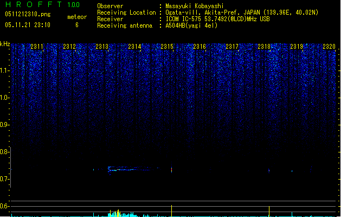The height and width of the screenshot is (217, 341).
Task: Click the tall yellow intensity spike at 2315
Action: pyautogui.click(x=172, y=211)
